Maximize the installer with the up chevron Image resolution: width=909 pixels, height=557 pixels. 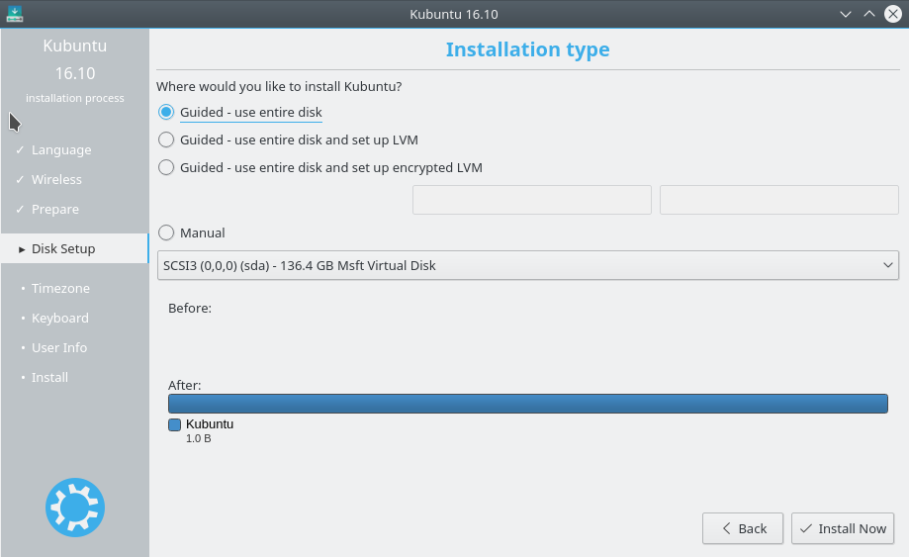tap(869, 14)
